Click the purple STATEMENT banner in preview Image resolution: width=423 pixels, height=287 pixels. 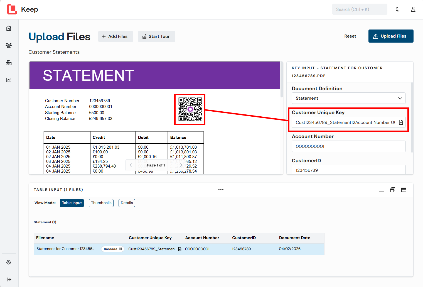click(155, 75)
